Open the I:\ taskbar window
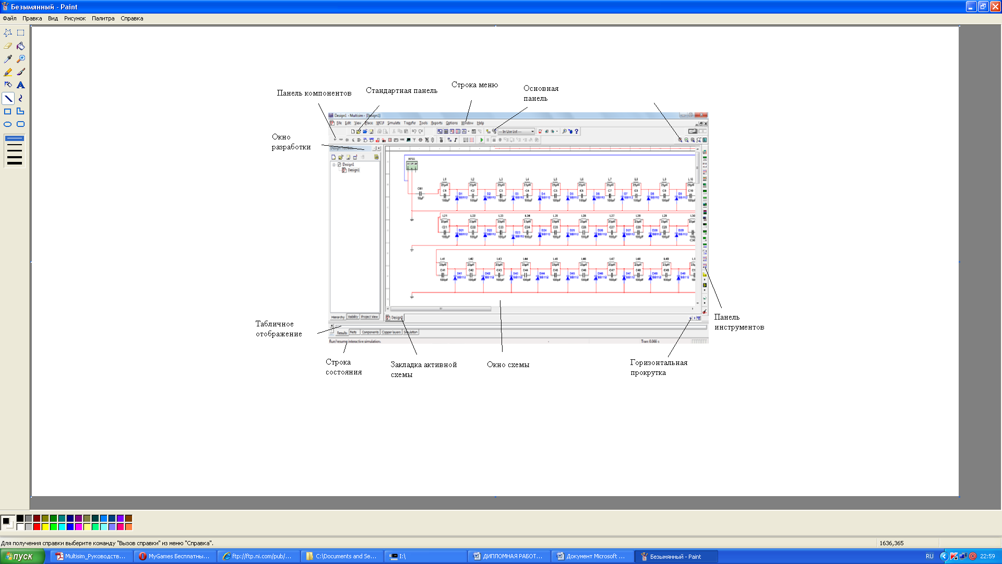 [x=425, y=556]
